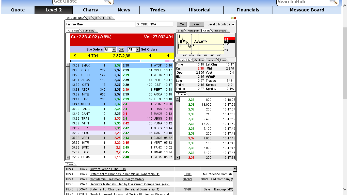
Task: Click the up arrow on the news scrollbar
Action: tap(234, 168)
